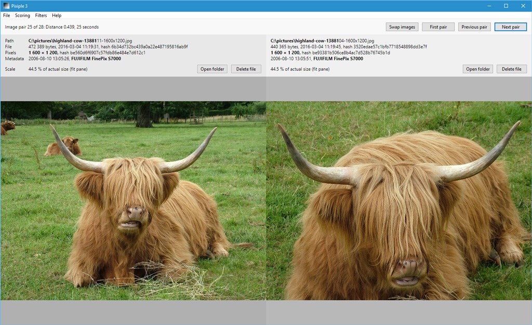Click the image pair distance status text

pos(52,27)
